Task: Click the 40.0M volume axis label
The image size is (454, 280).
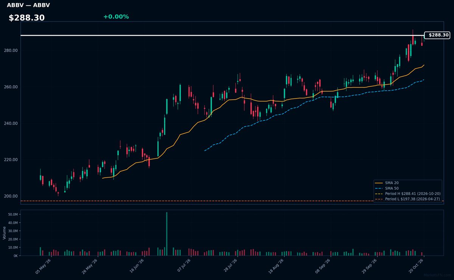Action: point(12,223)
